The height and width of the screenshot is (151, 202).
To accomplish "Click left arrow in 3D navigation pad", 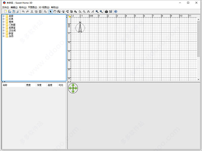I will [70, 88].
